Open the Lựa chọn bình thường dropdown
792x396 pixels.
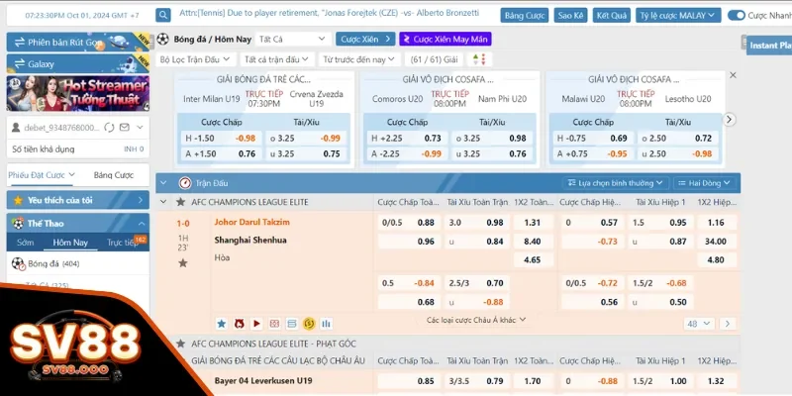(616, 183)
